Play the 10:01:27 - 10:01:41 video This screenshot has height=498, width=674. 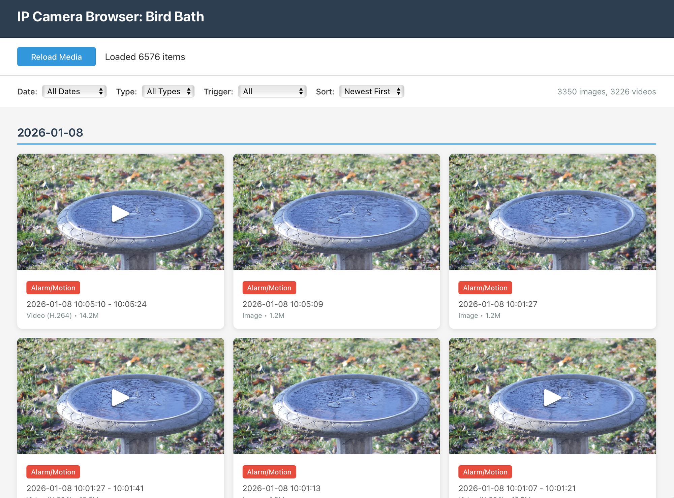[120, 398]
